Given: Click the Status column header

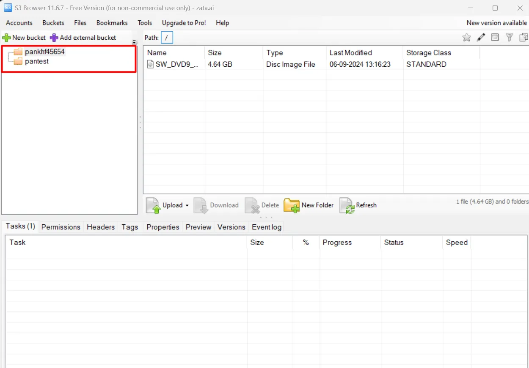Looking at the screenshot, I should 412,243.
